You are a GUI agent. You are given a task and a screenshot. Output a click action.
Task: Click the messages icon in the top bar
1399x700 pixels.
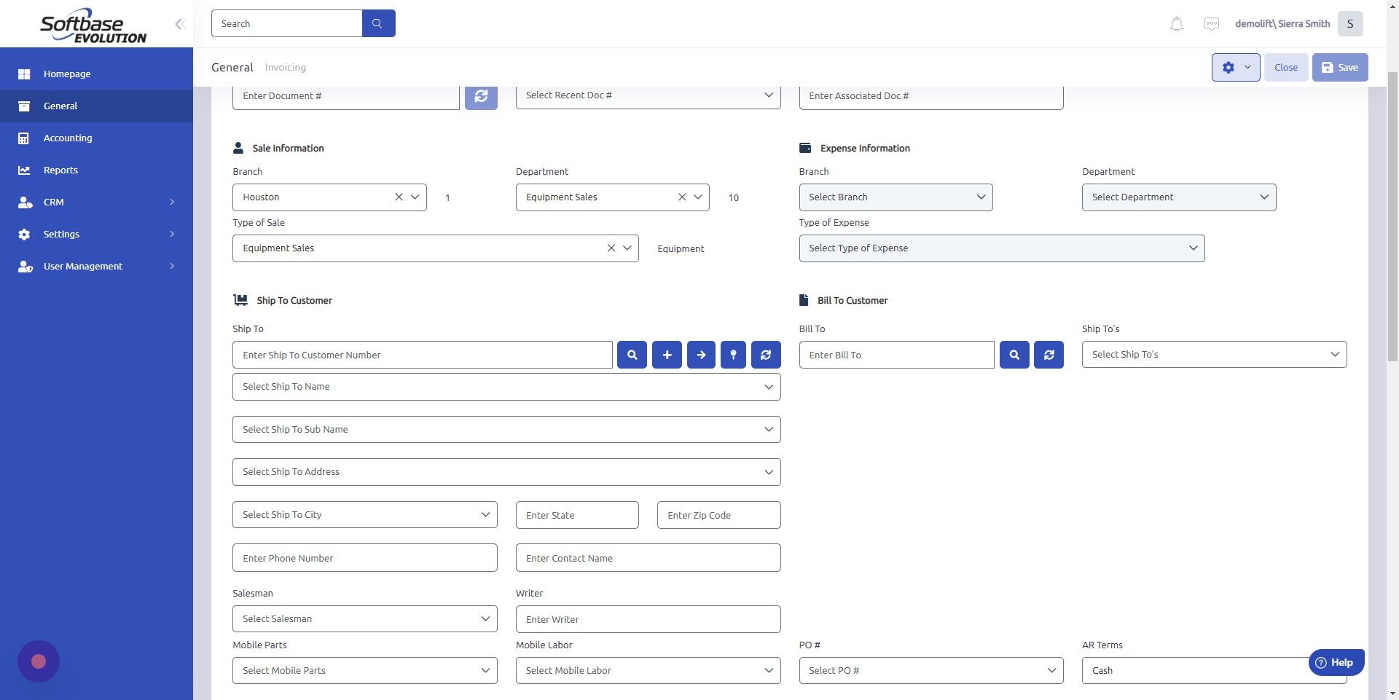click(x=1211, y=23)
